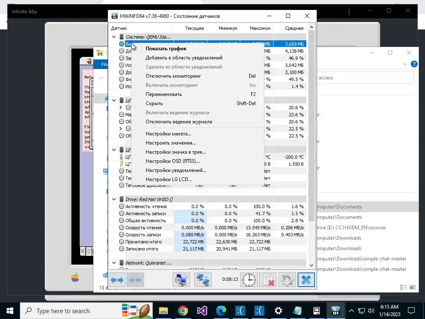Select the 'Скорость чтения' sensor row
Screen dimensions: 425x319
208,228
